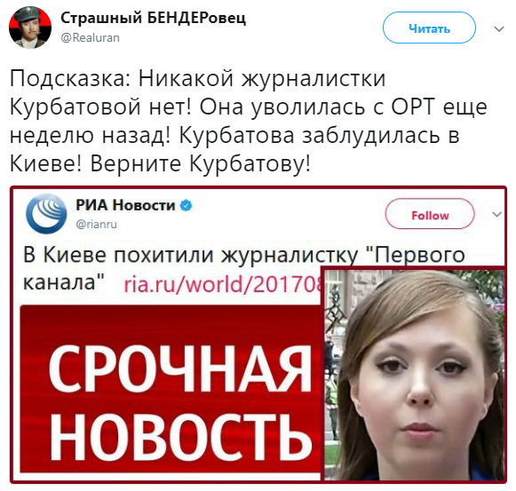Click the Страшный БЕНДЕРовец display name

pos(153,18)
